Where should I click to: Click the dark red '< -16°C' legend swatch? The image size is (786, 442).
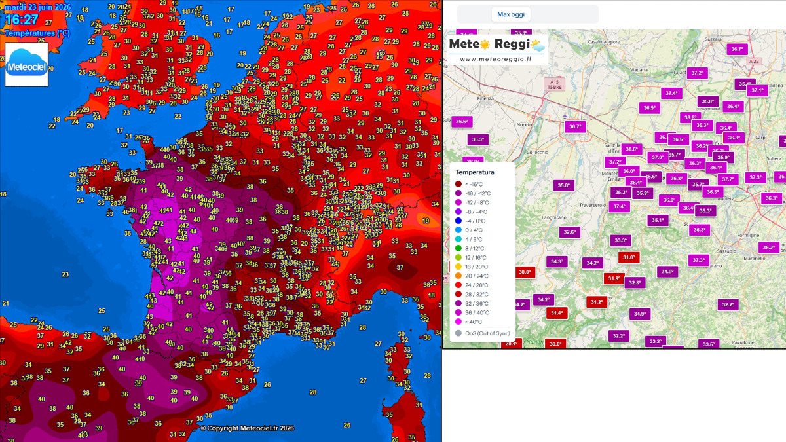tap(458, 184)
